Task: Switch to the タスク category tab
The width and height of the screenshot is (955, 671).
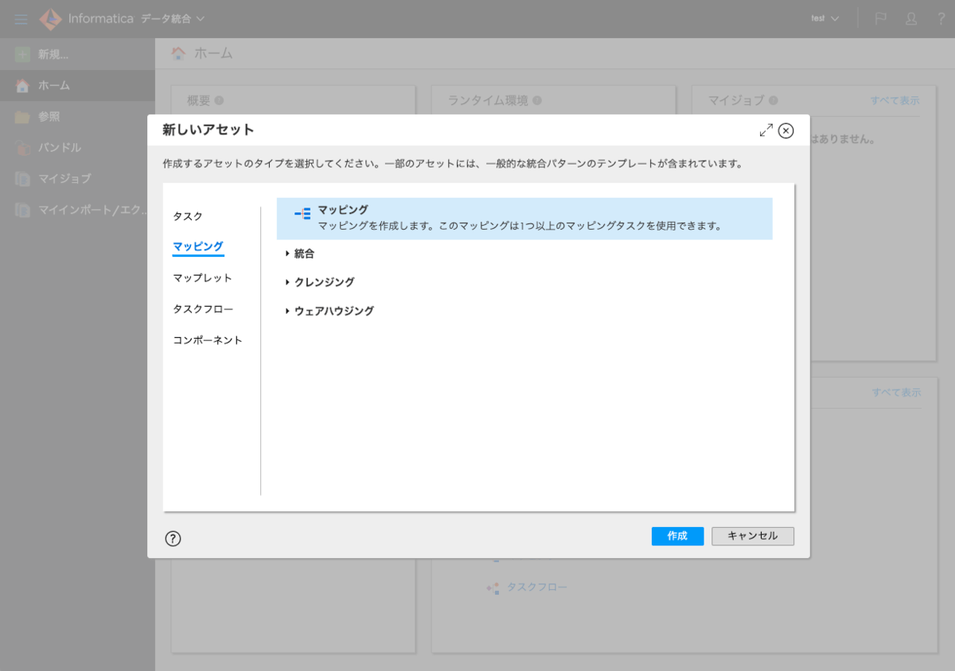Action: [x=188, y=216]
